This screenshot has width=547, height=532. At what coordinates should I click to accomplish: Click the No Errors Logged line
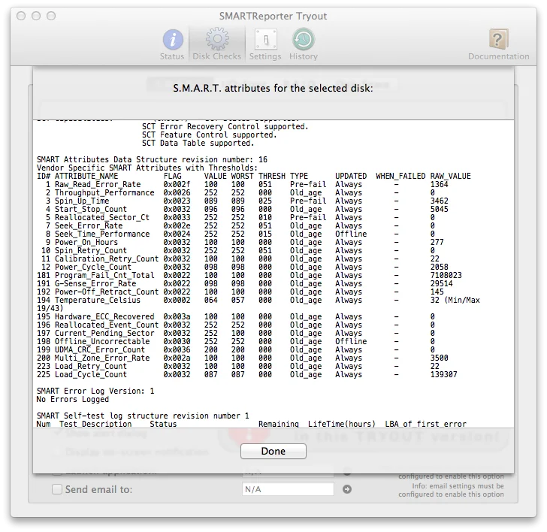(73, 399)
